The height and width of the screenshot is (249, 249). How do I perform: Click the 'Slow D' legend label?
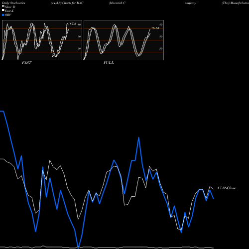(x=10, y=7)
